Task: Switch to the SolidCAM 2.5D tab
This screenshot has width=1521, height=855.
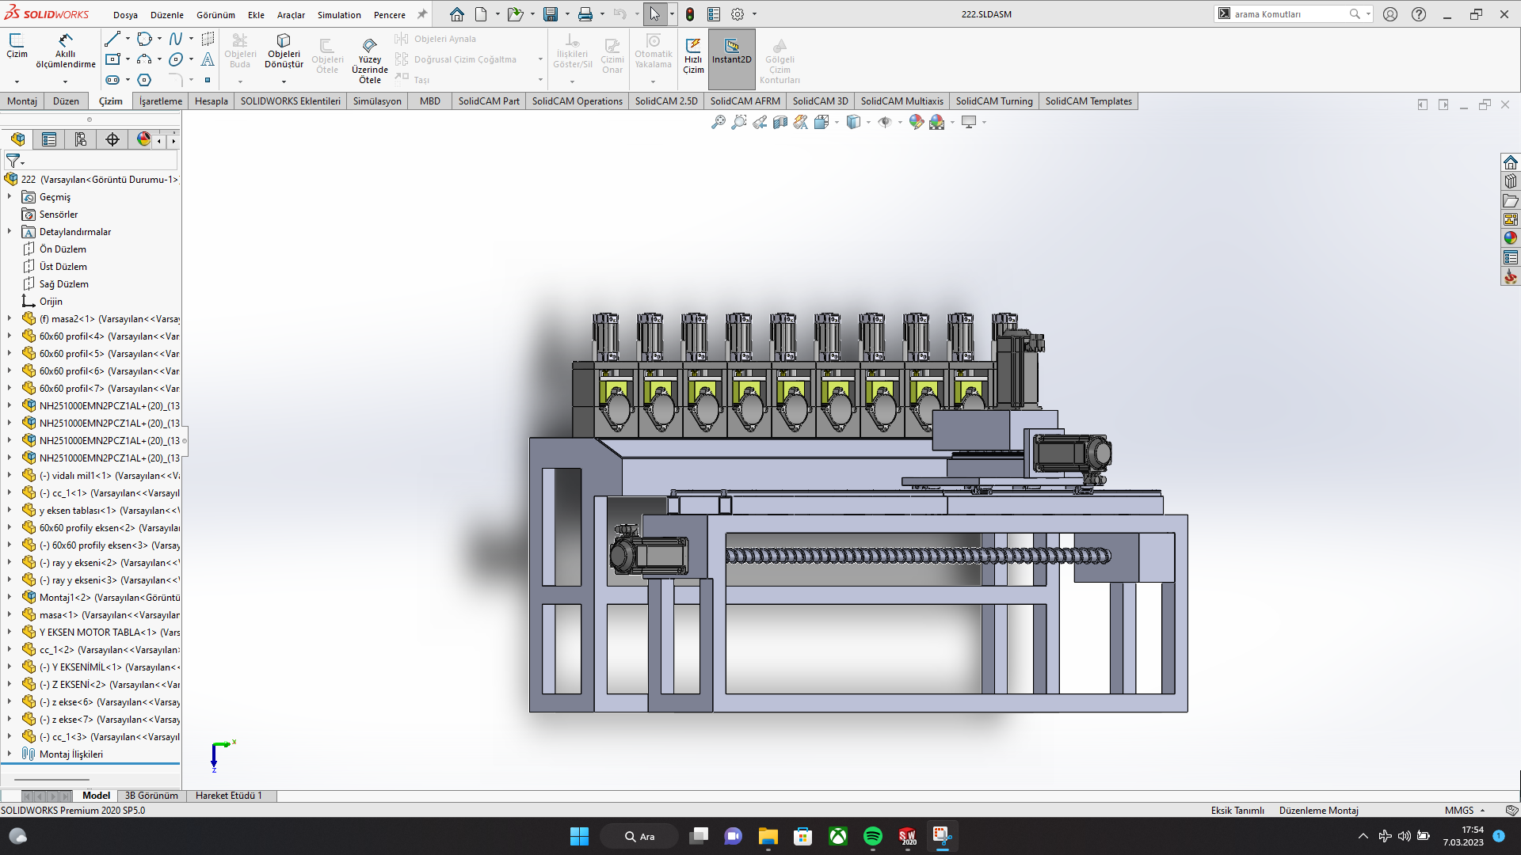Action: (665, 101)
